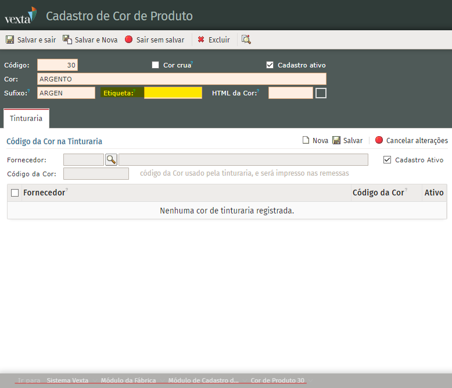Go to Módulo da Fábrica breadcrumb
The height and width of the screenshot is (388, 452).
point(128,380)
